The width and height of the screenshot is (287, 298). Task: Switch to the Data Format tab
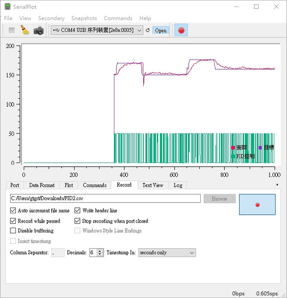click(x=41, y=185)
